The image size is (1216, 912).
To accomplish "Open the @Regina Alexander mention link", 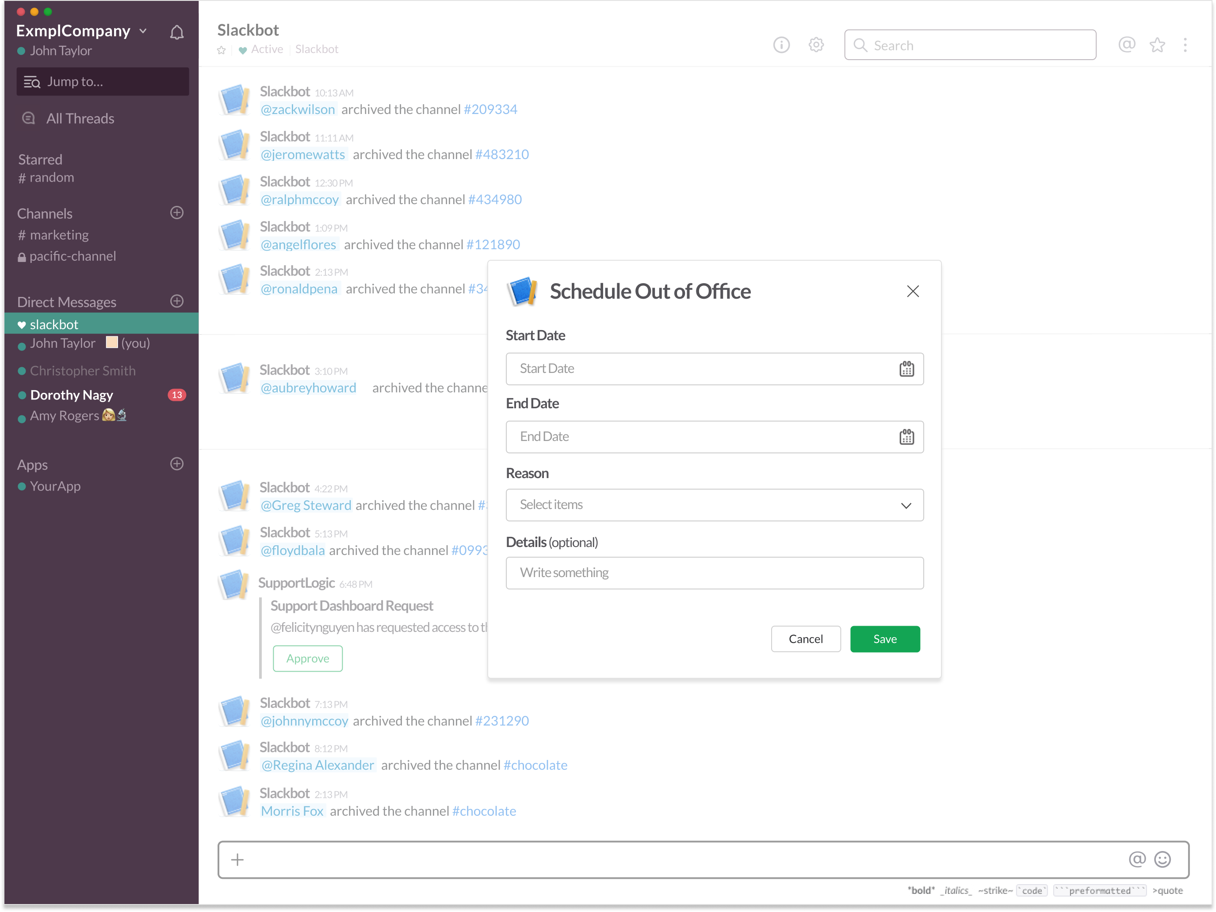I will click(318, 765).
